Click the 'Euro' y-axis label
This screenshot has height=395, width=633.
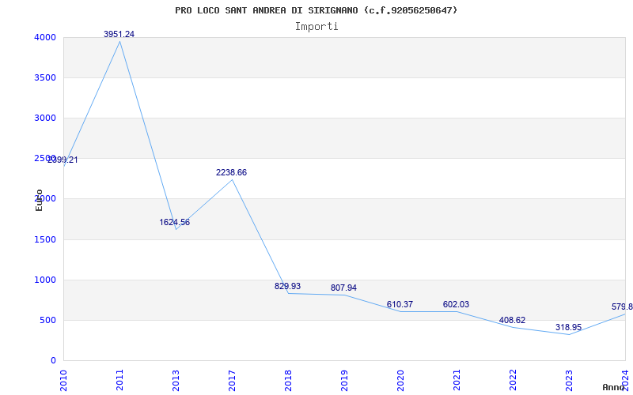click(x=39, y=200)
